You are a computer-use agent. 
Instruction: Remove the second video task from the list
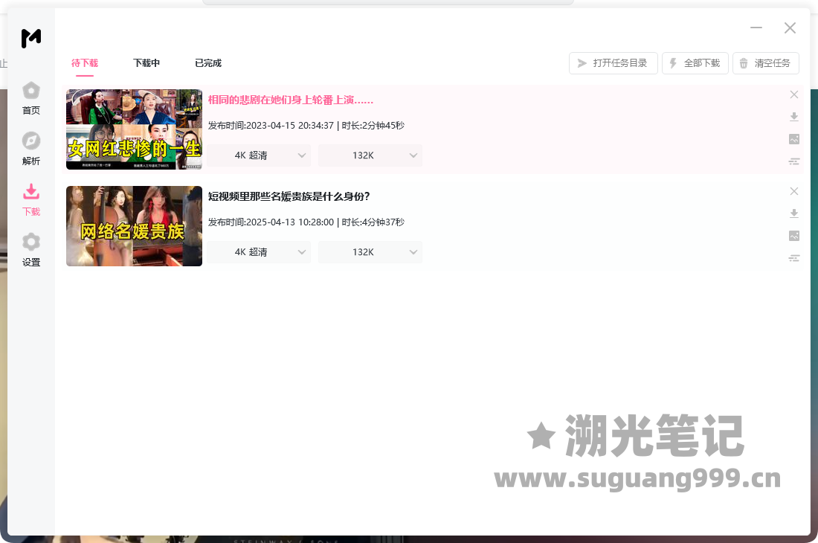click(x=794, y=191)
